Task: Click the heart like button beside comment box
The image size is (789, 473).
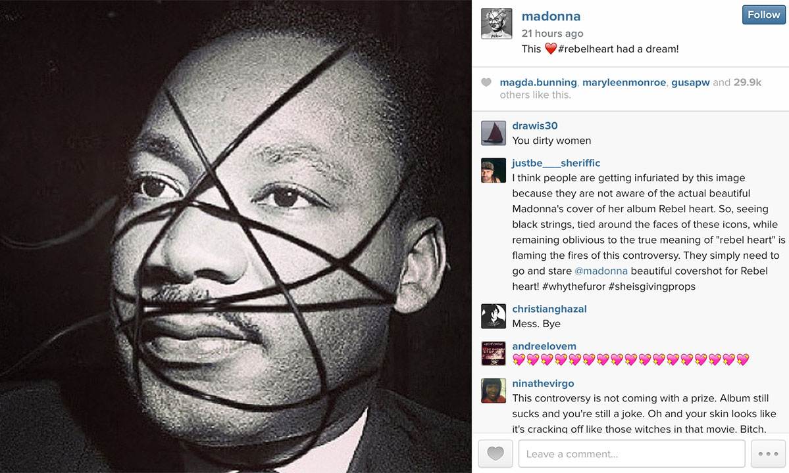Action: pyautogui.click(x=495, y=454)
